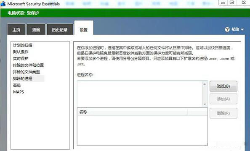This screenshot has width=250, height=151.
Task: Click the 浏览(B) button
Action: click(x=223, y=86)
